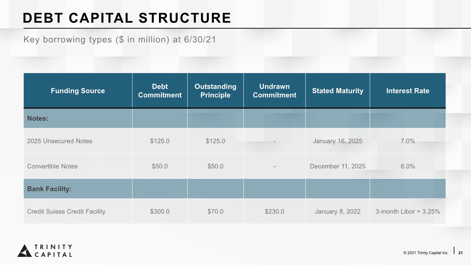Select the Credit Suisse Credit Facility label
The image size is (471, 265).
point(66,212)
